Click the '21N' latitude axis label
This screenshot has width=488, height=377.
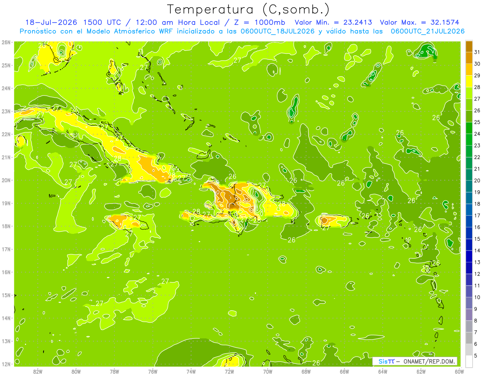tap(6, 157)
